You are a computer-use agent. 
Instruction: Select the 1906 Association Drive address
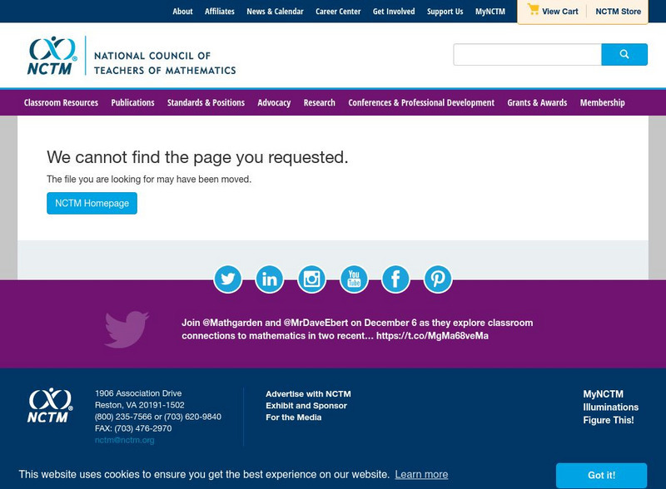138,393
